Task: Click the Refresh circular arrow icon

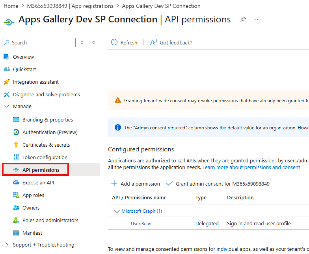Action: (114, 42)
